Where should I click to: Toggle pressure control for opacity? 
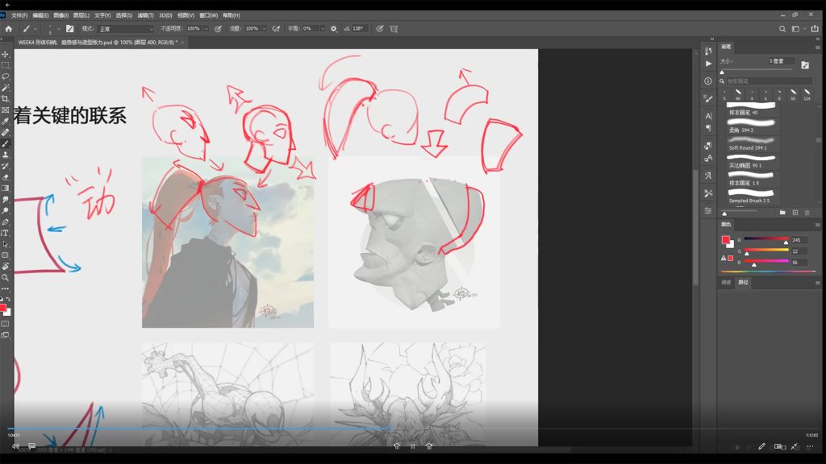coord(218,28)
